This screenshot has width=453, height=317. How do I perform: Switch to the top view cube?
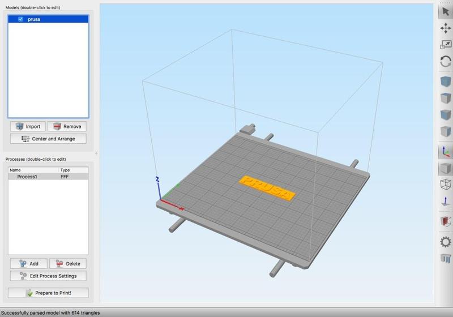point(446,98)
